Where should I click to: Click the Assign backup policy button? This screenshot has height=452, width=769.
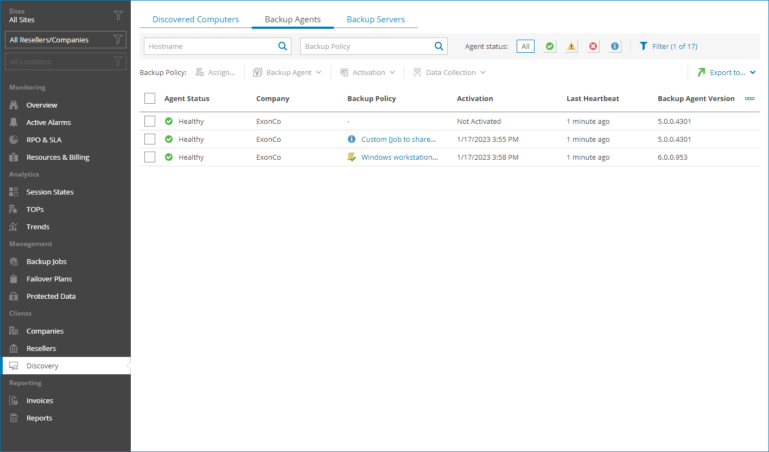point(215,72)
